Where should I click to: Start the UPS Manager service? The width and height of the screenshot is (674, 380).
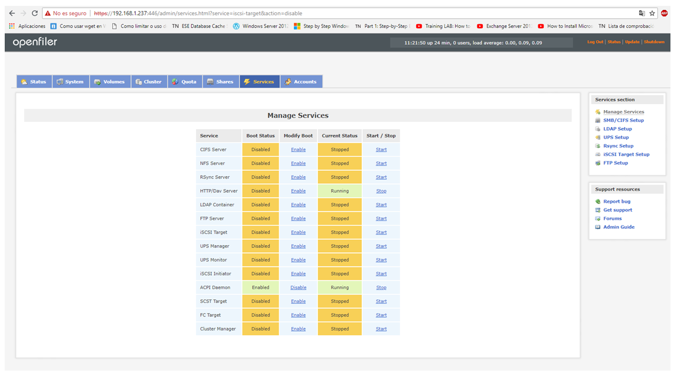pos(381,246)
